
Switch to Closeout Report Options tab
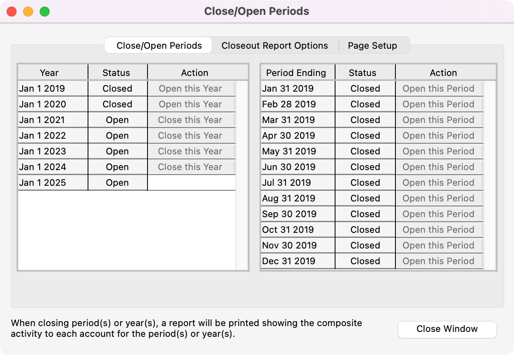pyautogui.click(x=274, y=45)
